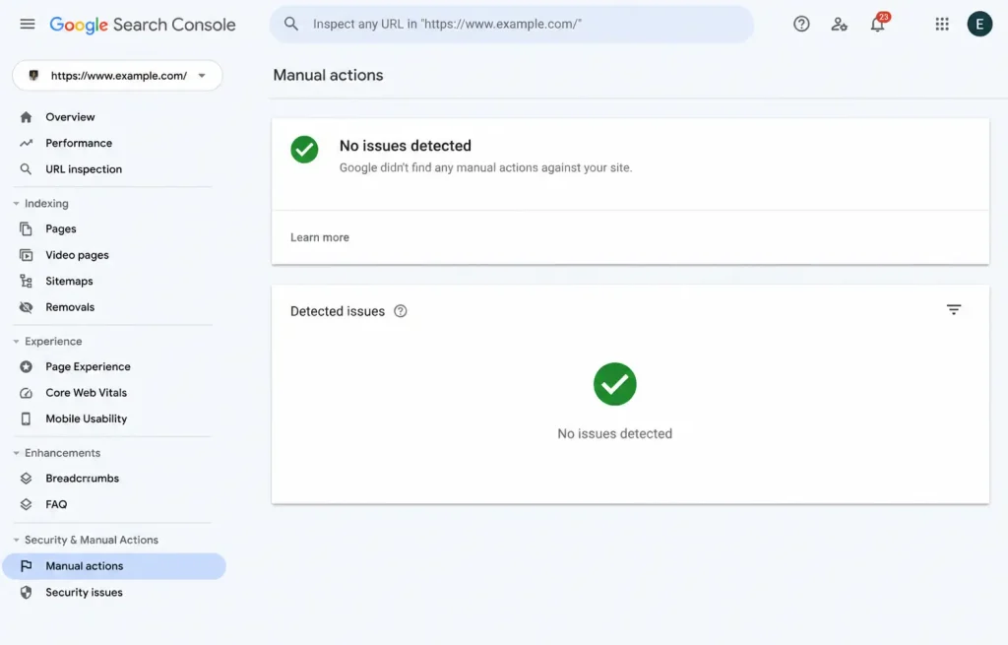Viewport: 1008px width, 645px height.
Task: Click the Performance trend icon
Action: (26, 143)
